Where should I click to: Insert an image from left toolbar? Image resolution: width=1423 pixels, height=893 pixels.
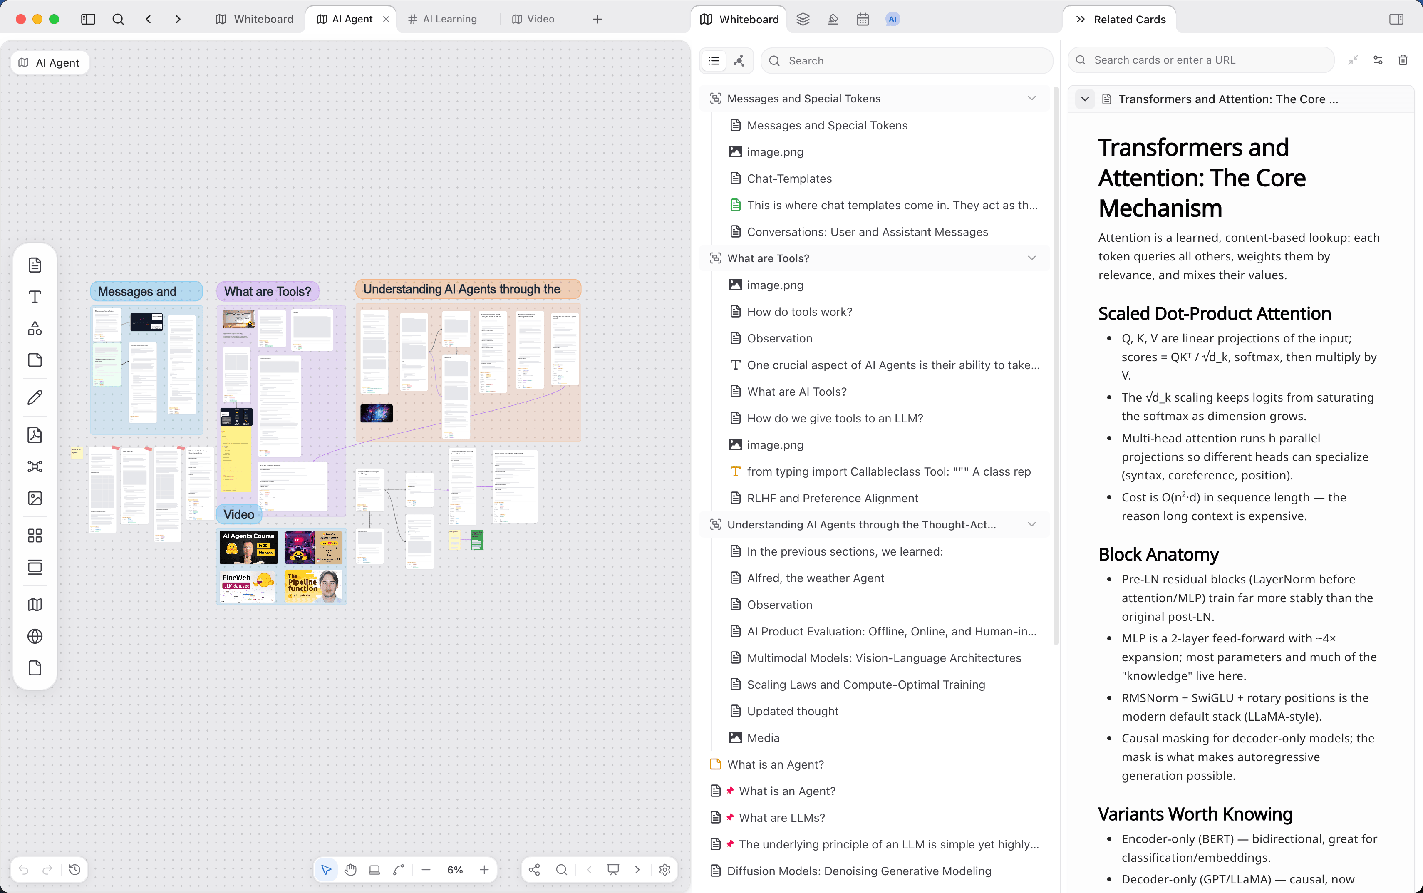coord(35,498)
